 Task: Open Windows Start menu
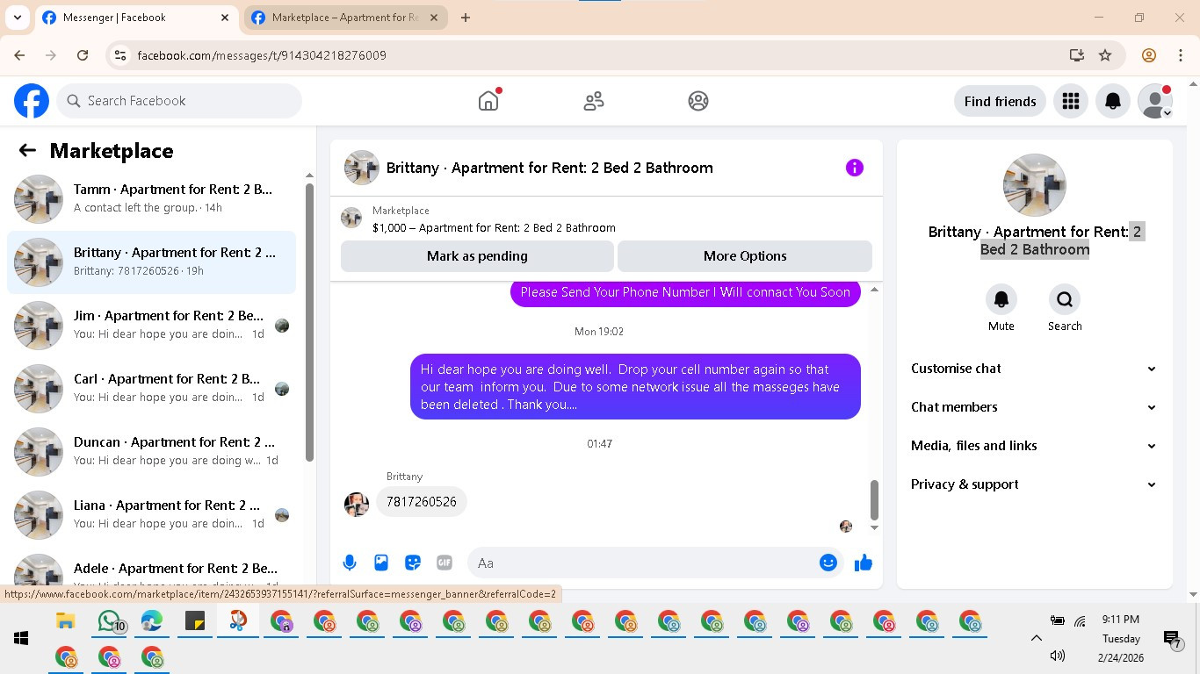click(x=21, y=638)
